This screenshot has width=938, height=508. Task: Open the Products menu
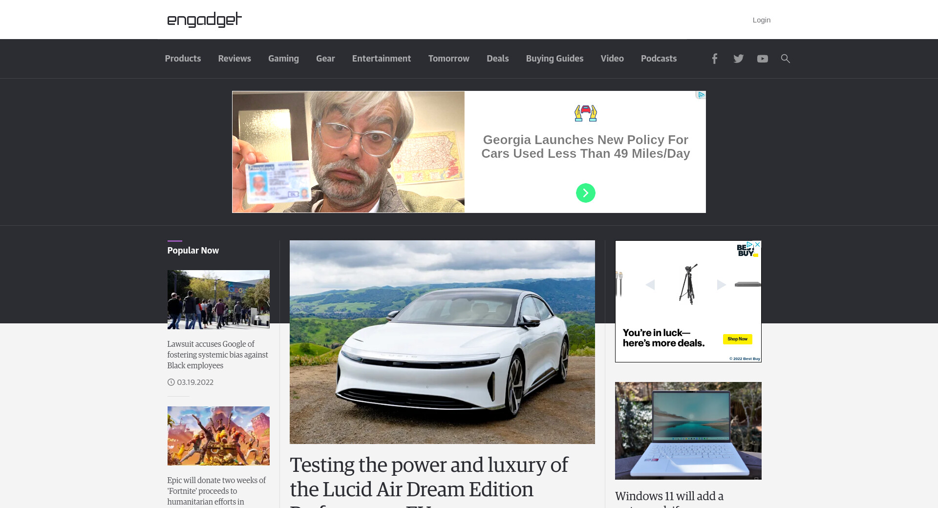point(183,59)
